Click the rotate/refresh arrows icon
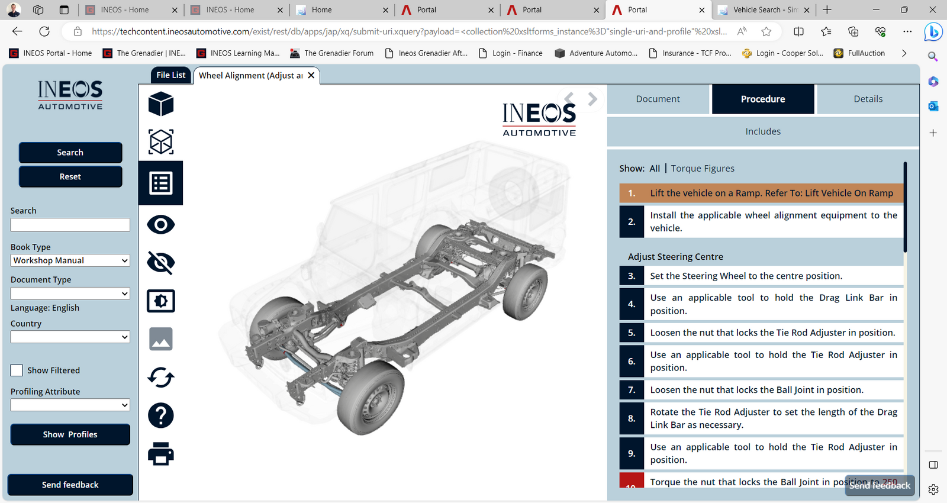This screenshot has height=503, width=947. coord(161,377)
